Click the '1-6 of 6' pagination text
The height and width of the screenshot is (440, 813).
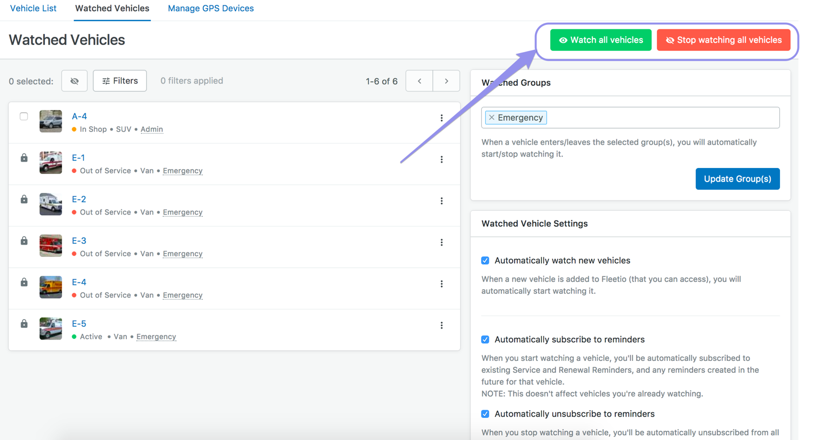tap(382, 81)
